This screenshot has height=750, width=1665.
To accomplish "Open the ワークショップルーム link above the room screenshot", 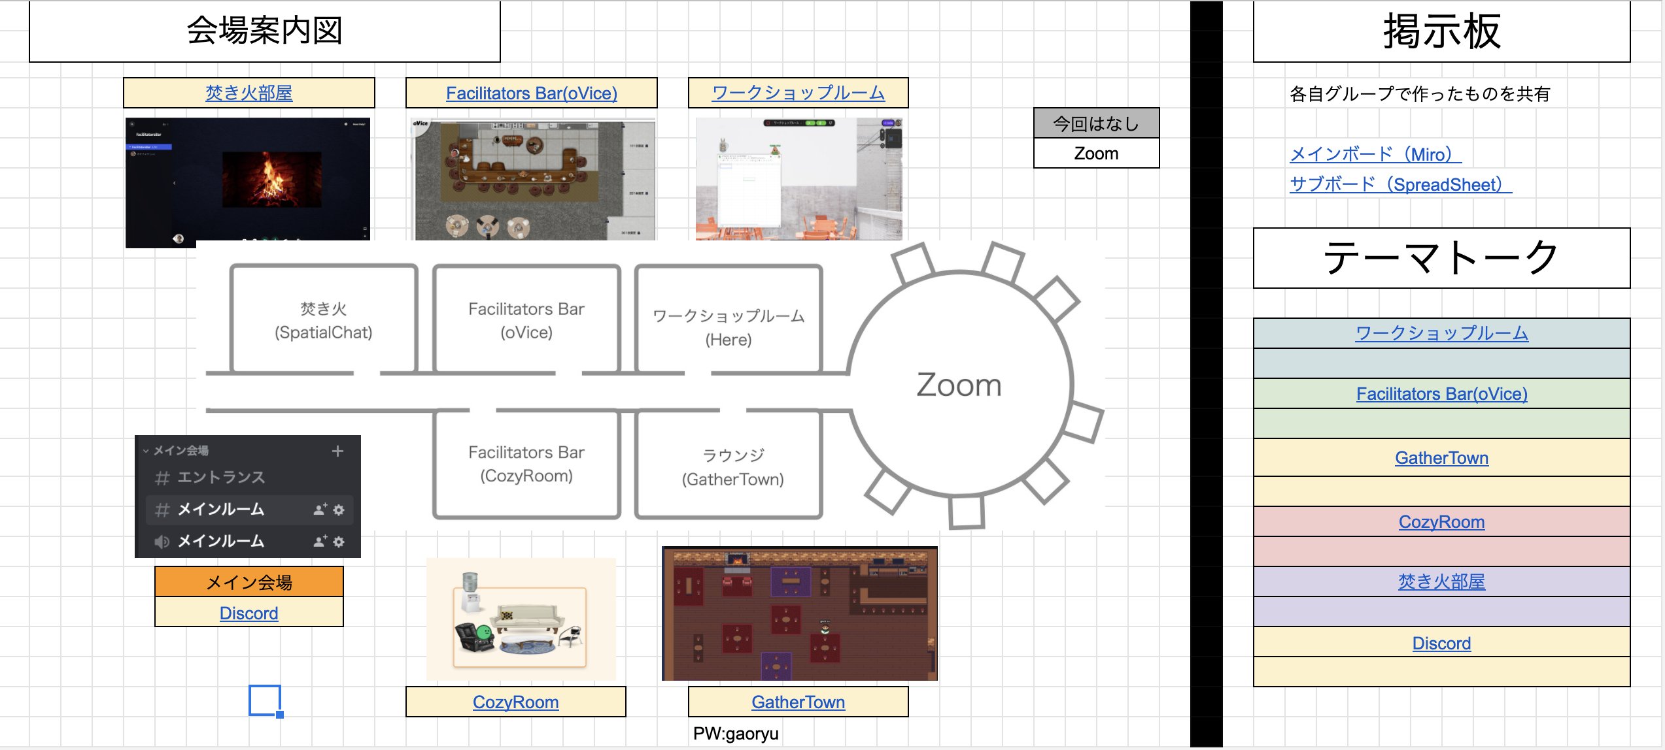I will 798,93.
